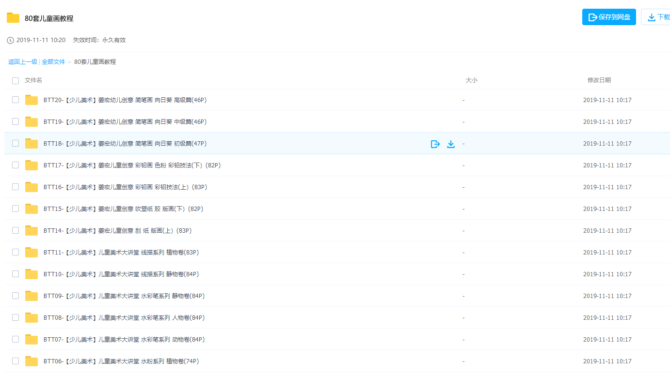Screen dimensions: 670x374
Task: Check the box for BTT10 线描系列 静物卷
Action: click(16, 274)
